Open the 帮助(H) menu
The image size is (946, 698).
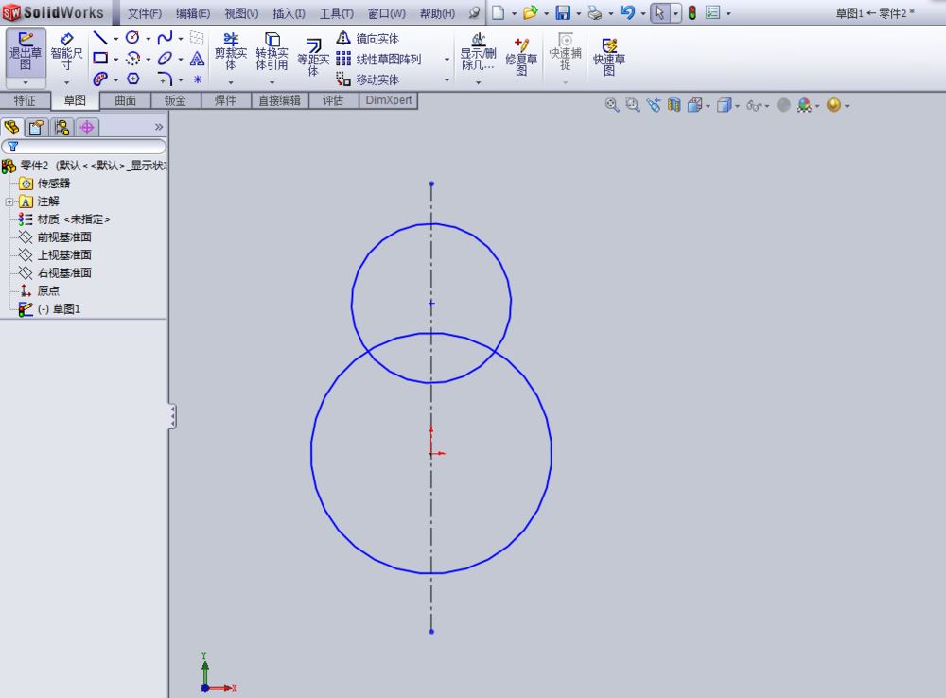click(x=437, y=13)
